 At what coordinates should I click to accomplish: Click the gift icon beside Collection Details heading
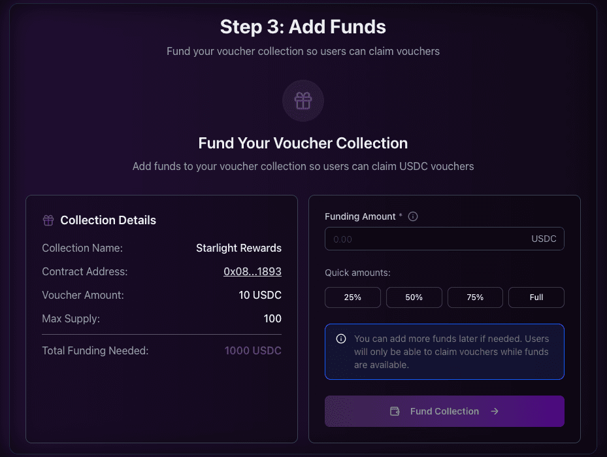[48, 220]
